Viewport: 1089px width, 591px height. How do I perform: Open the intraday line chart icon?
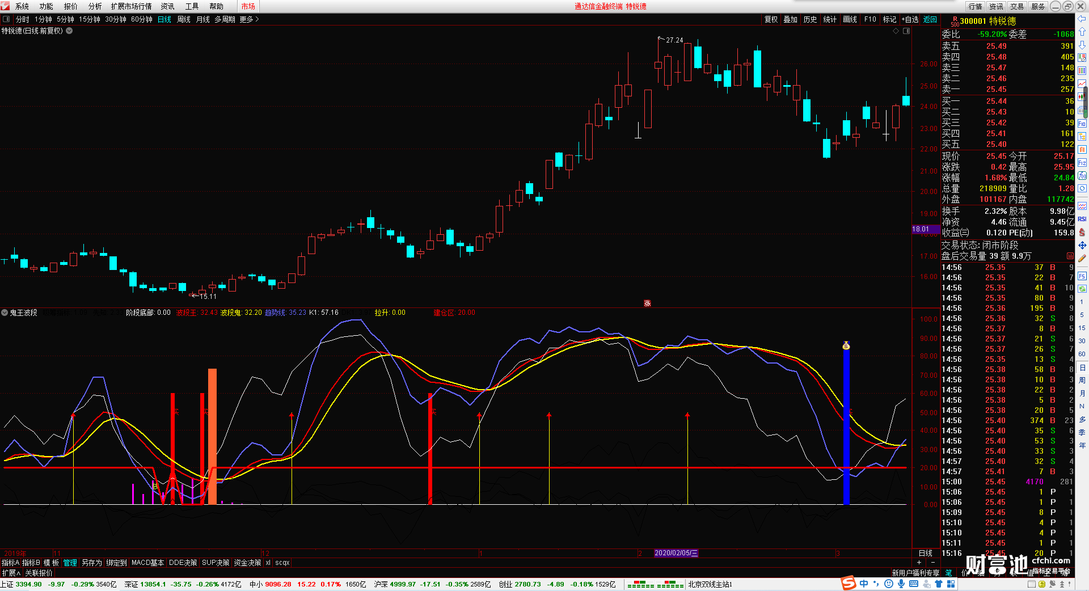(1082, 84)
